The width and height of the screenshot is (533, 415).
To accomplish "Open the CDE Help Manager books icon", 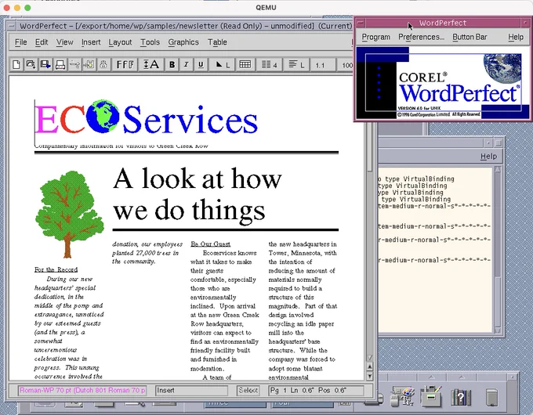I will [x=461, y=397].
